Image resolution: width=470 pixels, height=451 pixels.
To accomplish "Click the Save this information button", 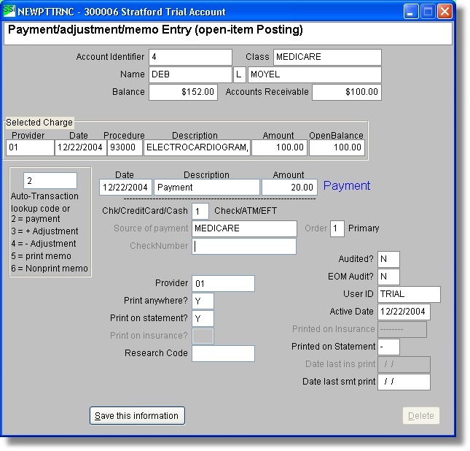I will [137, 415].
